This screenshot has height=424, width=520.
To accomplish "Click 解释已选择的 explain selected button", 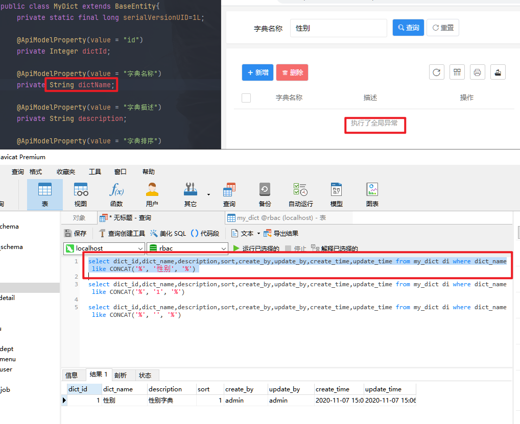I will 335,248.
